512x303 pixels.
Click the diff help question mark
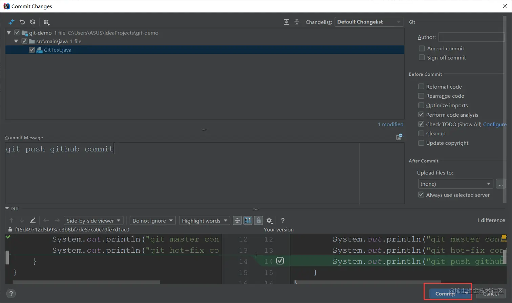coord(283,220)
